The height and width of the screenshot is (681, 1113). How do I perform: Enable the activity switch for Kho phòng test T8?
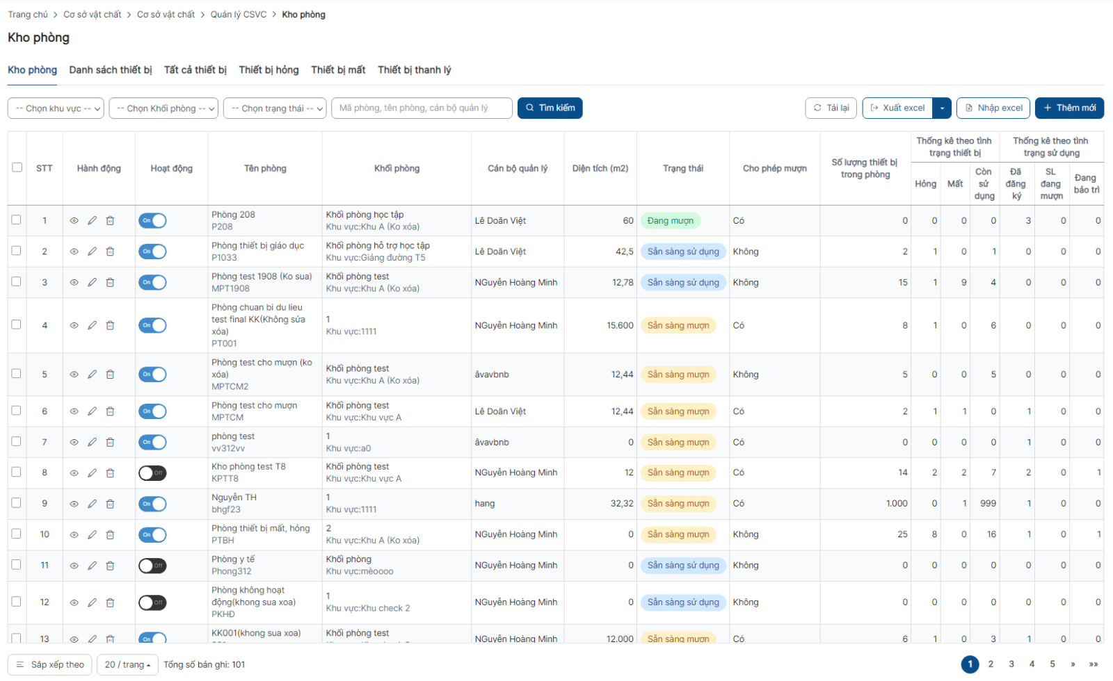coord(152,473)
